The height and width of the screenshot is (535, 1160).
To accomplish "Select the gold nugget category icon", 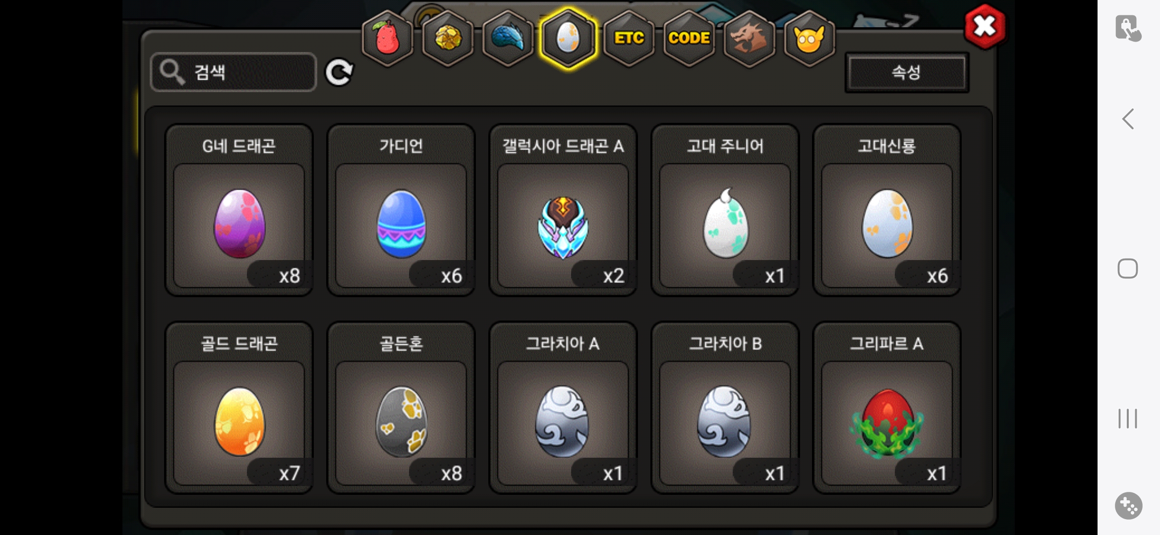I will coord(448,38).
